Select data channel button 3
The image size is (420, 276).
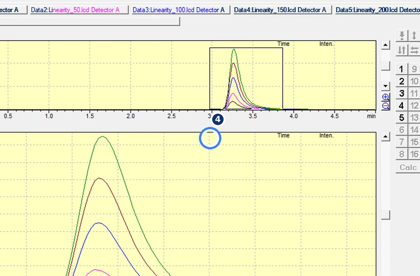(402, 93)
